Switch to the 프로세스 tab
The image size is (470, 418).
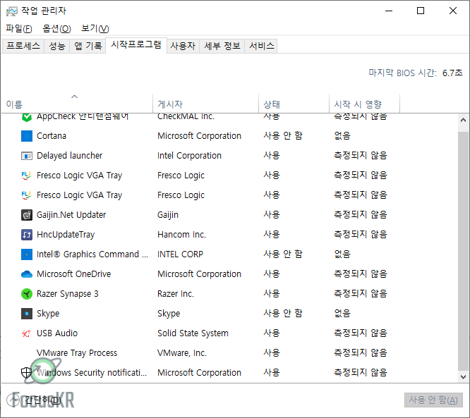pos(23,46)
